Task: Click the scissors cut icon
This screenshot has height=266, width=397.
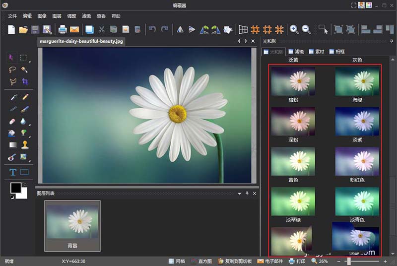Action: click(102, 29)
